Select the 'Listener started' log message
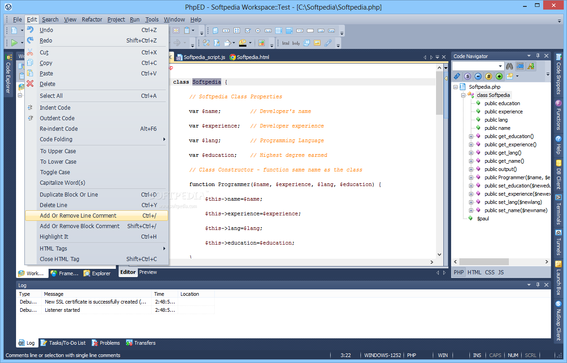This screenshot has height=363, width=567. tap(62, 310)
